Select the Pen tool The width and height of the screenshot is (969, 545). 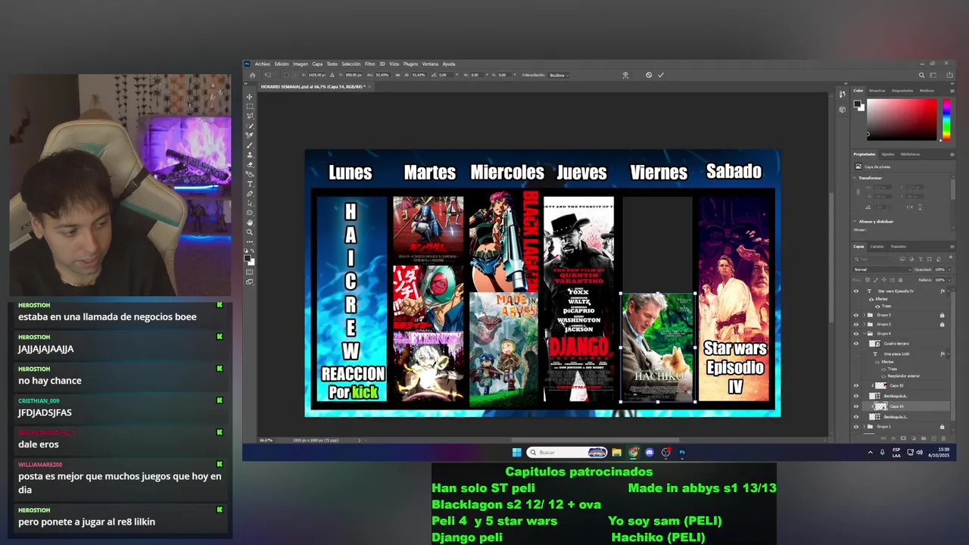250,194
